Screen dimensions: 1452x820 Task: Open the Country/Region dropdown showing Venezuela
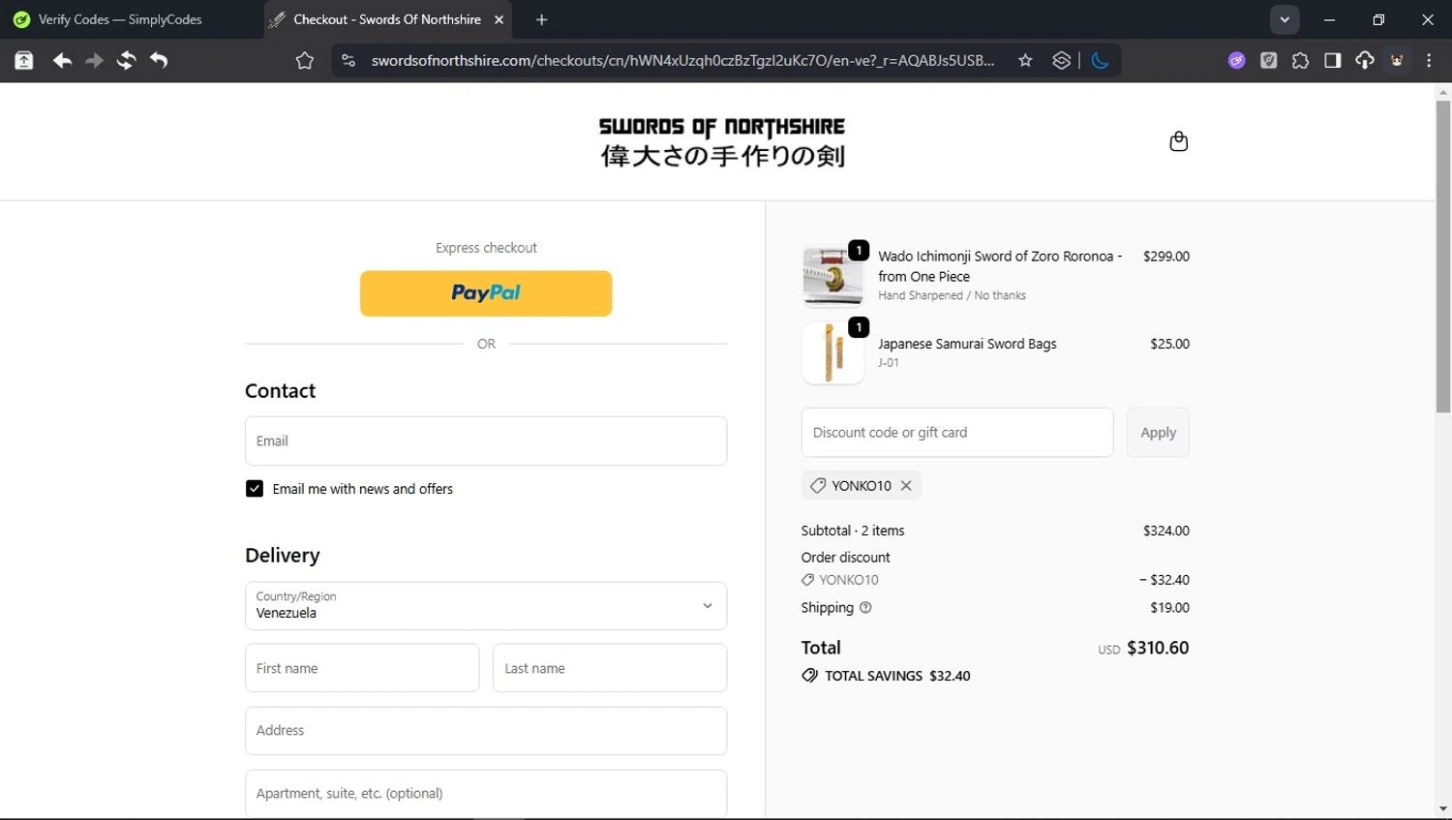486,606
